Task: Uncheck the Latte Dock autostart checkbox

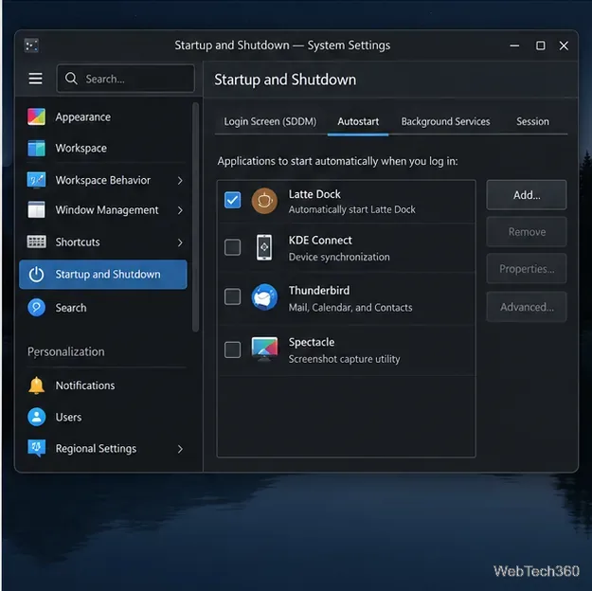Action: 232,200
